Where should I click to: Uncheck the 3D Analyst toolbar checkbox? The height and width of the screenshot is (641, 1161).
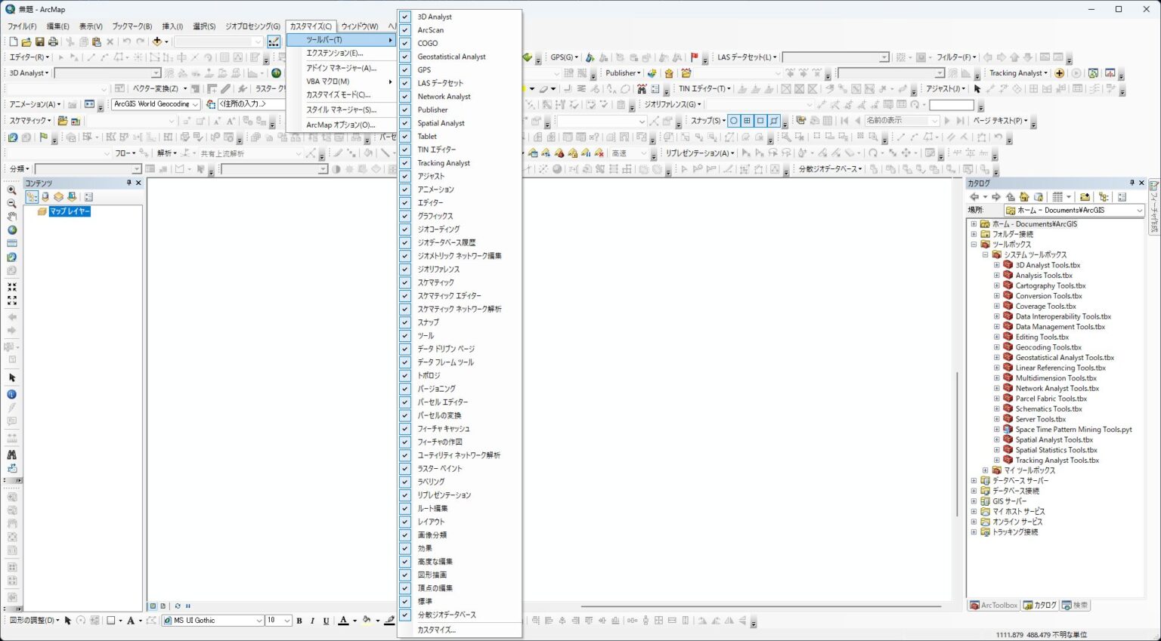pyautogui.click(x=404, y=17)
